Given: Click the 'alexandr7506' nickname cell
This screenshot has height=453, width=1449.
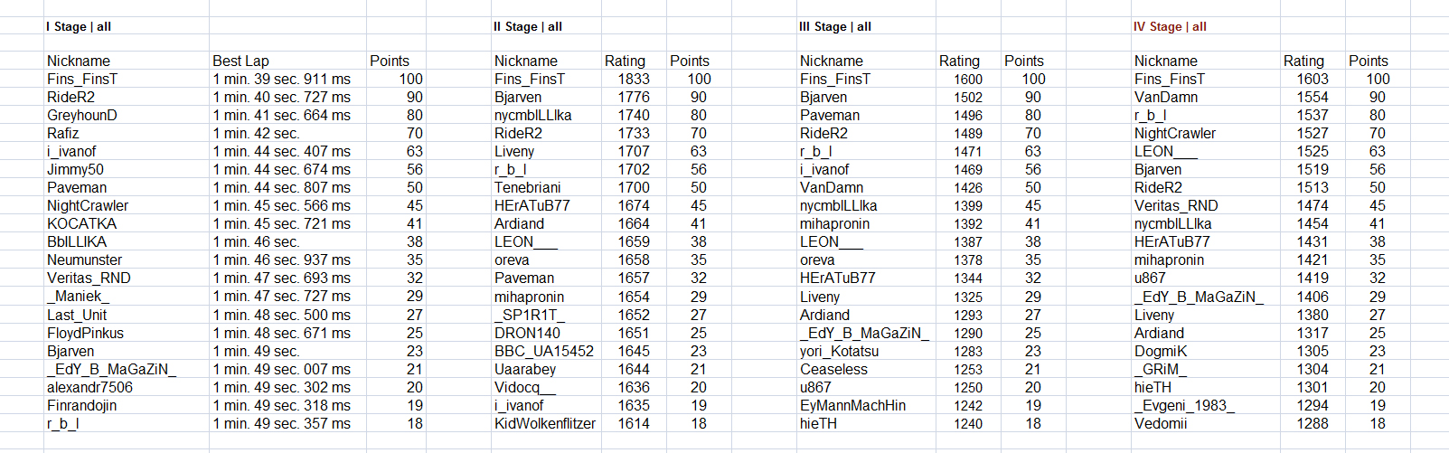Looking at the screenshot, I should tap(89, 387).
